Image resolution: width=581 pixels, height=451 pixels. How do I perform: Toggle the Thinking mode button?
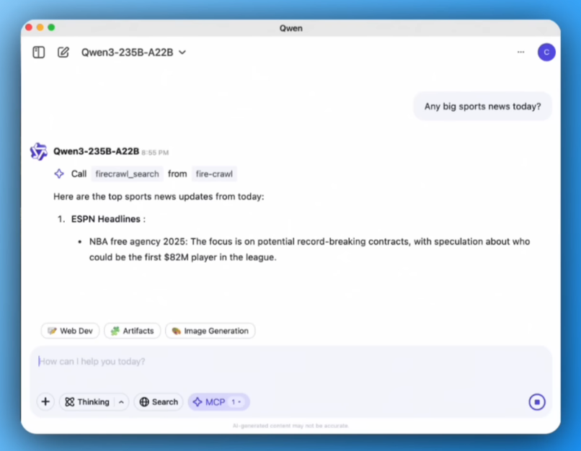[87, 402]
